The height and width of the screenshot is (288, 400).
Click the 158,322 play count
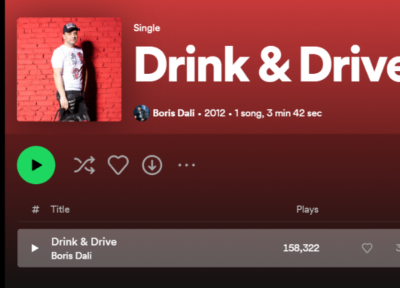pos(301,248)
